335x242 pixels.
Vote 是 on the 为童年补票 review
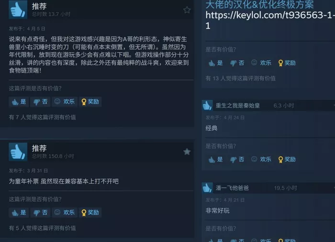pyautogui.click(x=19, y=212)
